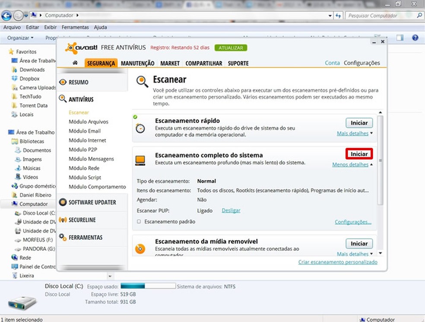
Task: Expand Mais detalhes for removable media scan
Action: pos(355,254)
